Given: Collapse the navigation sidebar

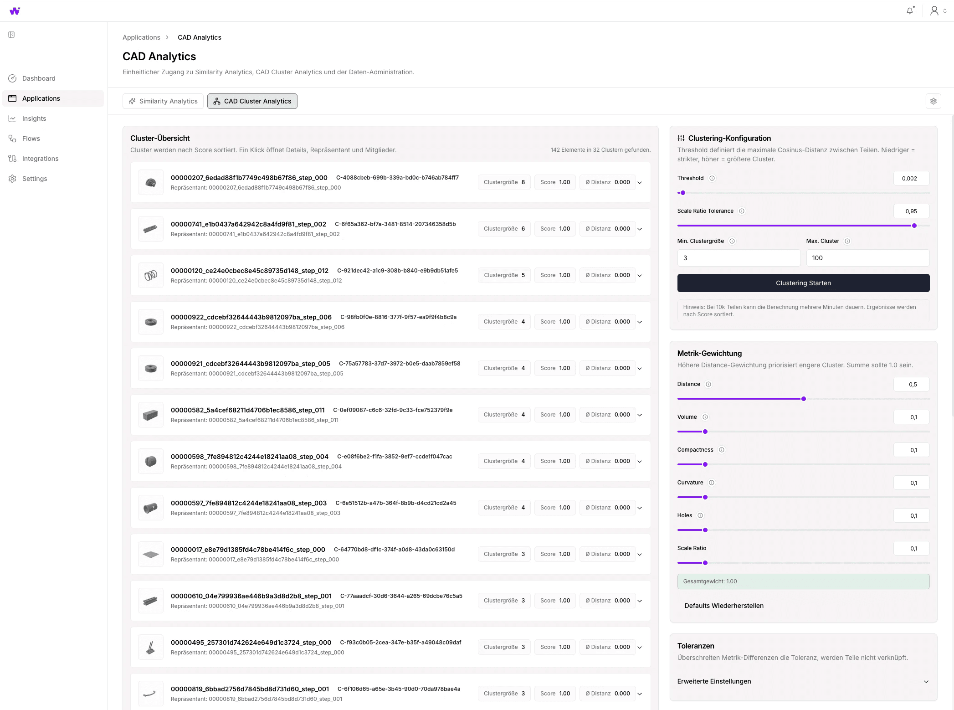Looking at the screenshot, I should [x=11, y=35].
